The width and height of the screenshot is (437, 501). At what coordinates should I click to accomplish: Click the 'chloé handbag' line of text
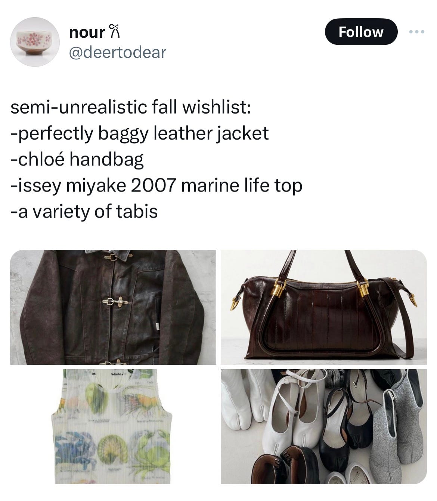[x=77, y=159]
